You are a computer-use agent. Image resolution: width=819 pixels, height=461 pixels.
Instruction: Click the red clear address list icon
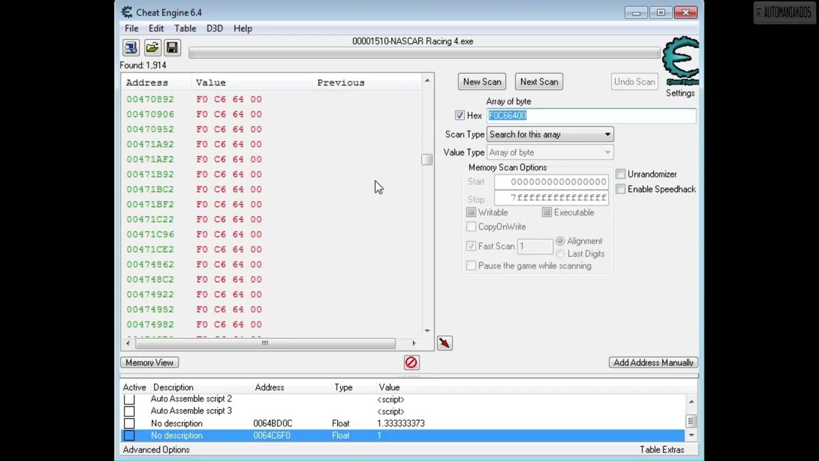[411, 362]
